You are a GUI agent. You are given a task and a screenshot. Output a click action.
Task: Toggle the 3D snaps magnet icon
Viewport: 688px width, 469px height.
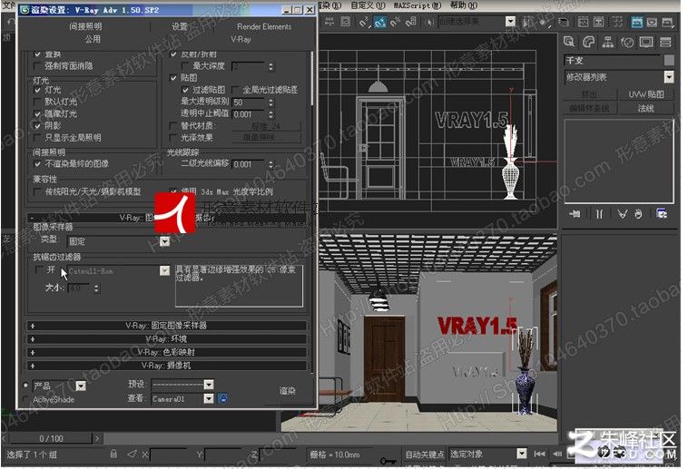pos(364,22)
